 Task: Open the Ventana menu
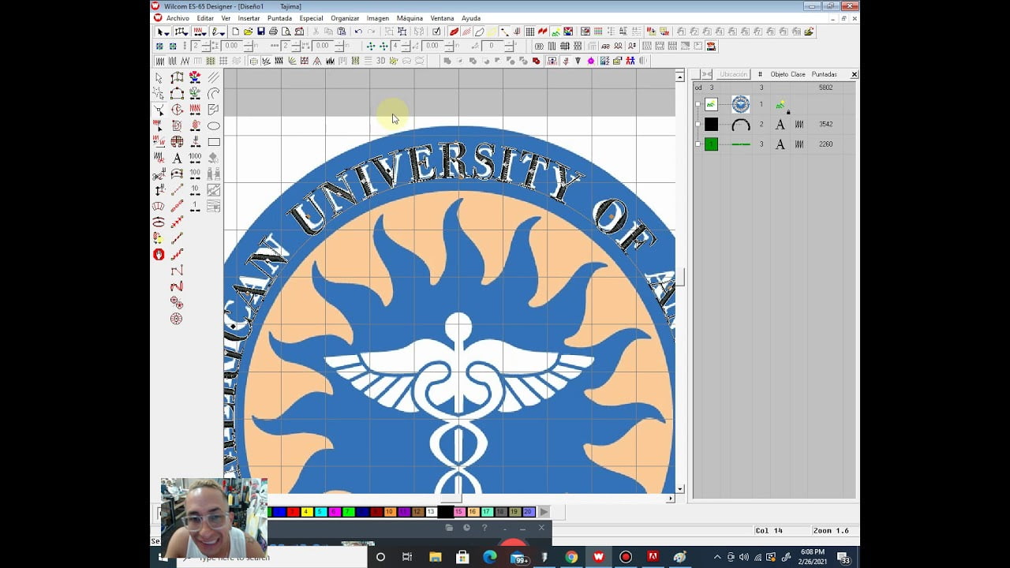pos(442,18)
